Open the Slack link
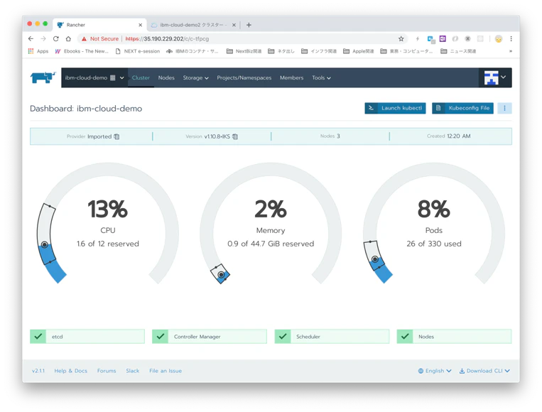Image resolution: width=542 pixels, height=412 pixels. (x=132, y=371)
